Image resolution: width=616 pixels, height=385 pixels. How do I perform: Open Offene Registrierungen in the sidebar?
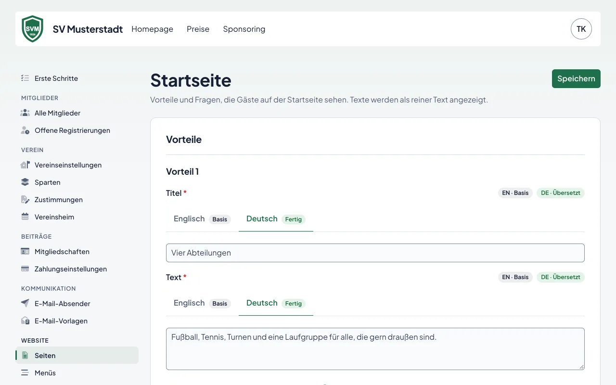[x=77, y=130]
